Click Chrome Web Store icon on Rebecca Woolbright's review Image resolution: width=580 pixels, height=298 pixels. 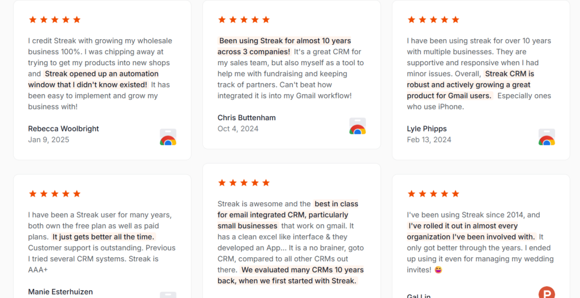click(168, 137)
